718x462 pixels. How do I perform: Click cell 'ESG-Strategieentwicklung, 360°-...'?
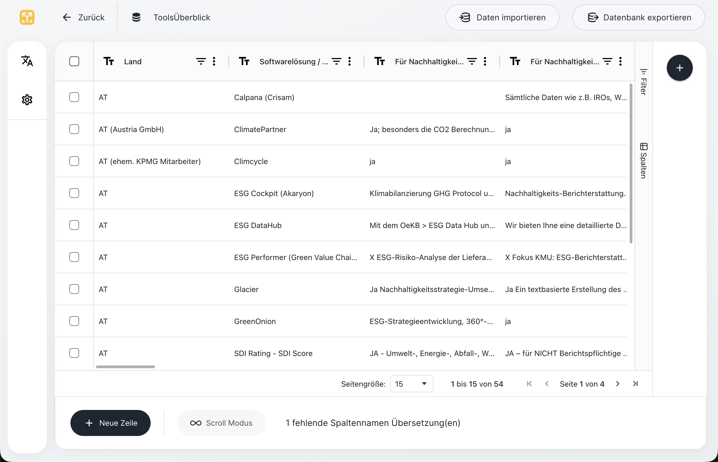pos(432,321)
